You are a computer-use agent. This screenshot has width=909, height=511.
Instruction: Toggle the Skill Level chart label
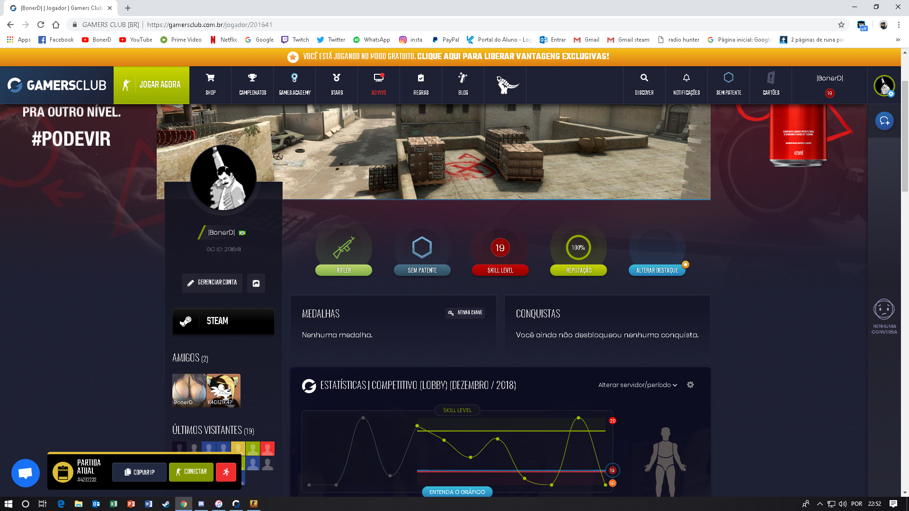(x=457, y=410)
